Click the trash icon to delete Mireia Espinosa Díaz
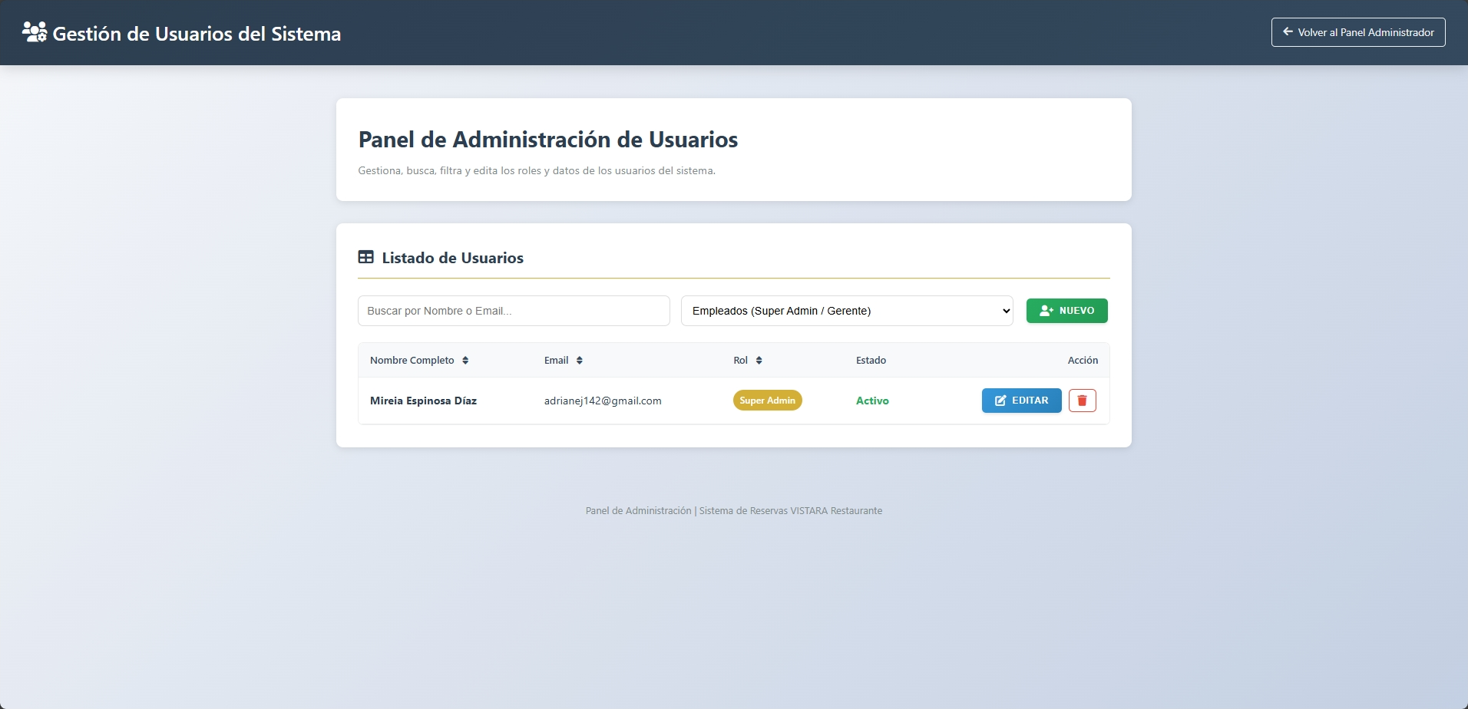This screenshot has width=1468, height=709. click(1083, 400)
